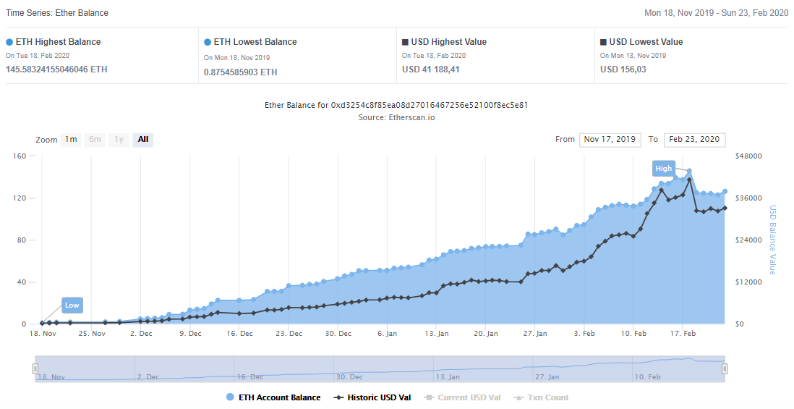
Task: Click inside the navigator overview chart
Action: [380, 368]
